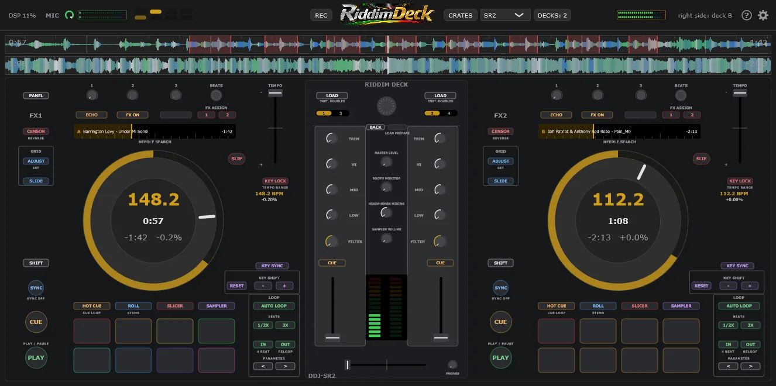Click the PHONES level knob

coord(452,364)
